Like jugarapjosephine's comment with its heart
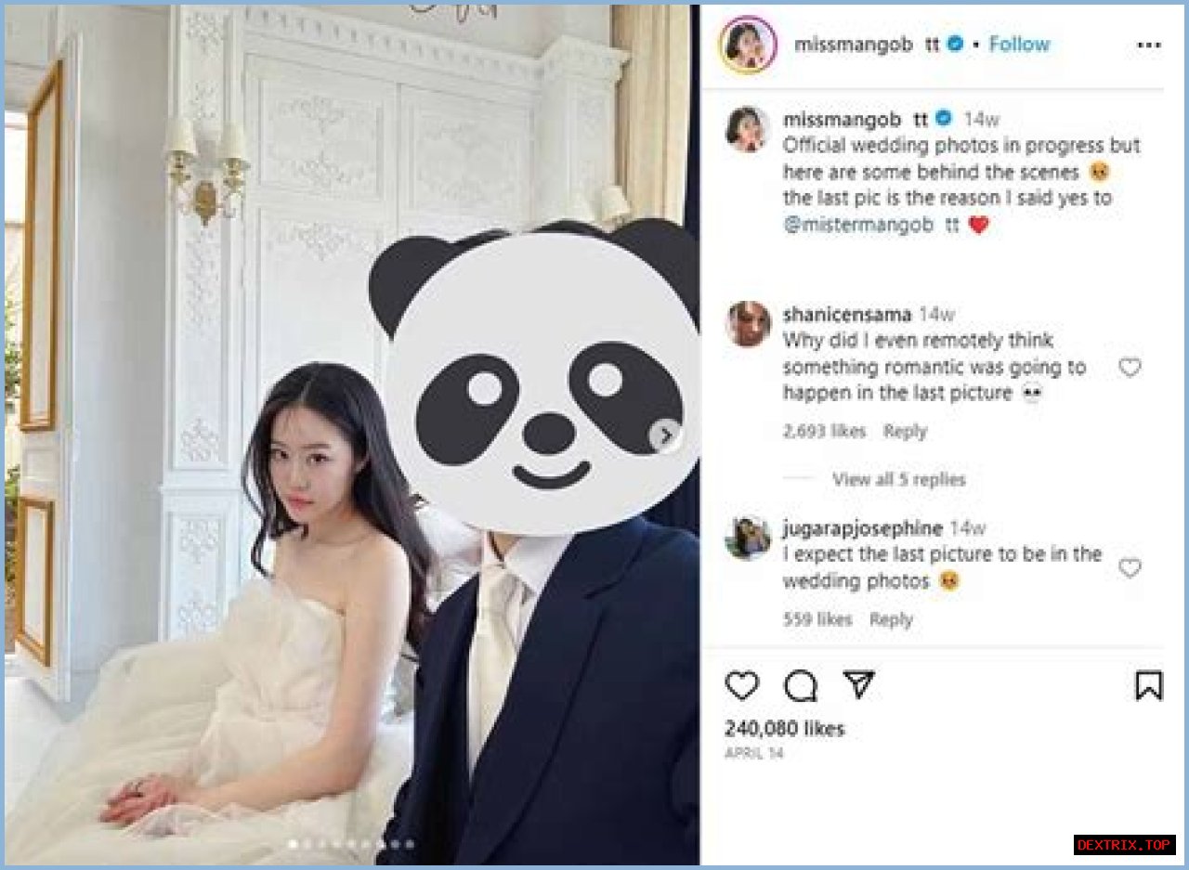 tap(1130, 568)
